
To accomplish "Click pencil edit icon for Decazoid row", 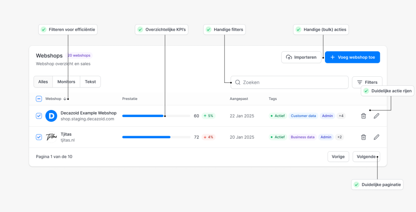I will pyautogui.click(x=376, y=116).
